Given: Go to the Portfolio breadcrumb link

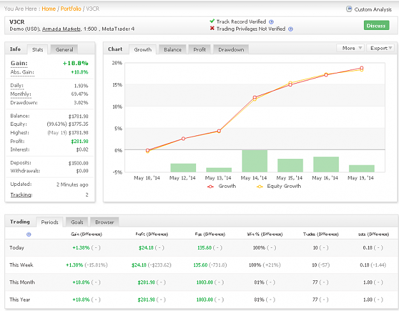Looking at the screenshot, I should tap(71, 9).
